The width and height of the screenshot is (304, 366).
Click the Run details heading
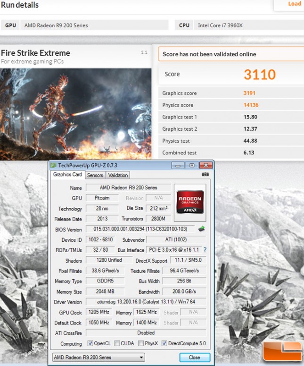click(20, 5)
